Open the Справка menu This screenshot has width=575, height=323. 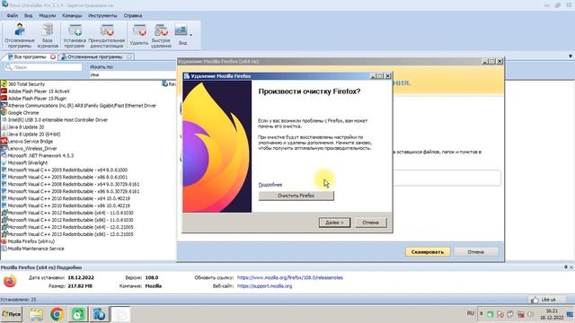(133, 16)
